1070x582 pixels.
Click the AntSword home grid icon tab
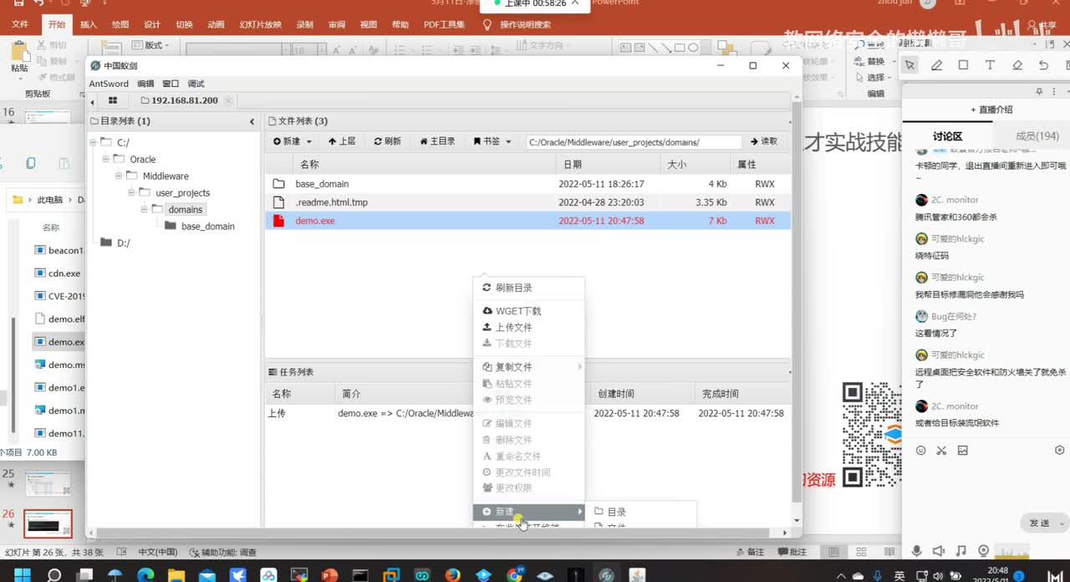coord(113,100)
